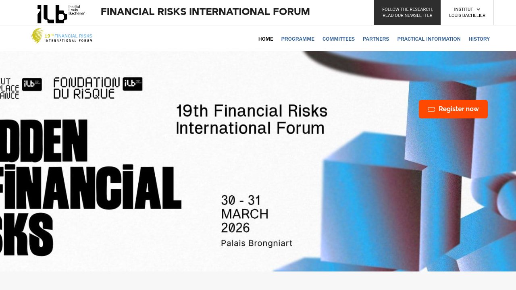Open PRACTICAL INFORMATION

[429, 39]
